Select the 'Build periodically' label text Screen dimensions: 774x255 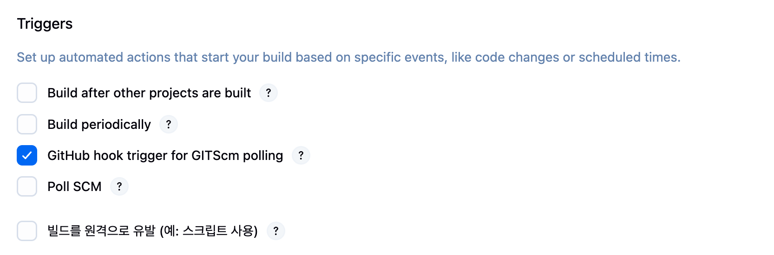click(99, 125)
